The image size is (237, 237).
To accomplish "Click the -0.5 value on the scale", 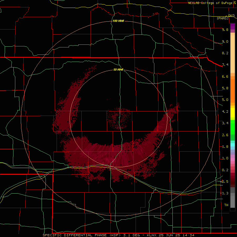I will 224,182.
